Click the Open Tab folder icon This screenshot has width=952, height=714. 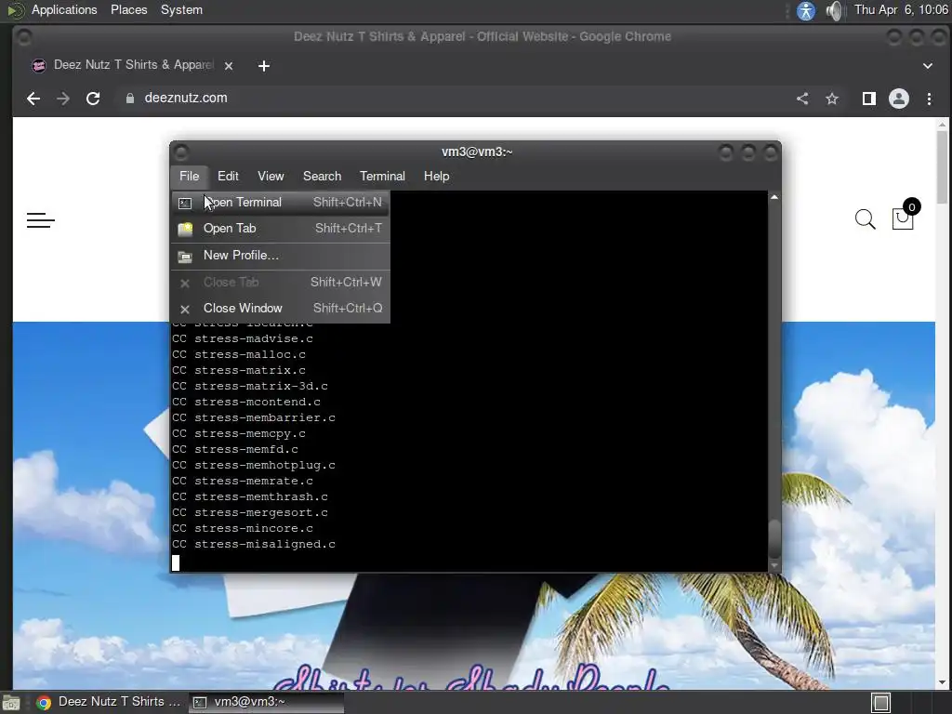coord(185,229)
